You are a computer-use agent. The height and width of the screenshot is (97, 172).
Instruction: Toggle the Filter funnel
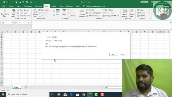tap(64, 12)
